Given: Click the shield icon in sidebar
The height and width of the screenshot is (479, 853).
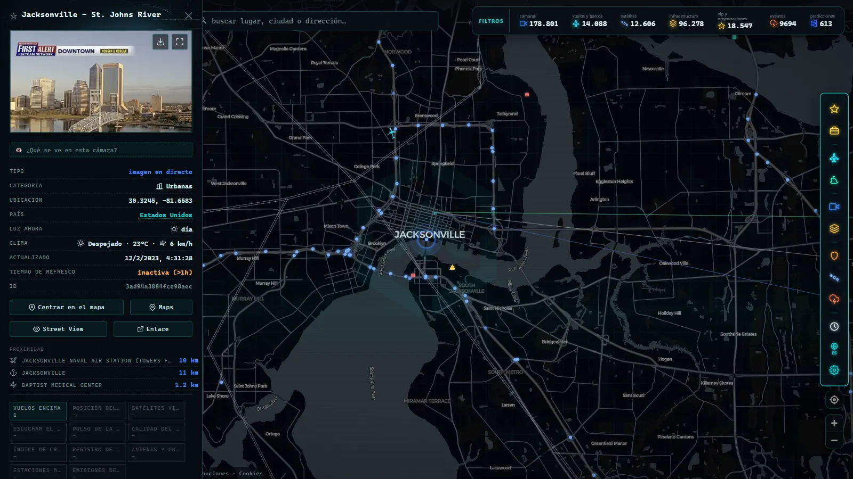Looking at the screenshot, I should (834, 255).
